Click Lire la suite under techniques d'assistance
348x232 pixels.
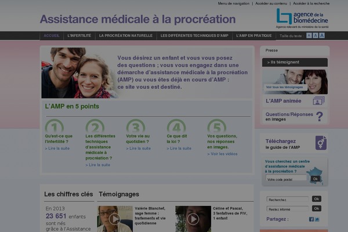[98, 165]
